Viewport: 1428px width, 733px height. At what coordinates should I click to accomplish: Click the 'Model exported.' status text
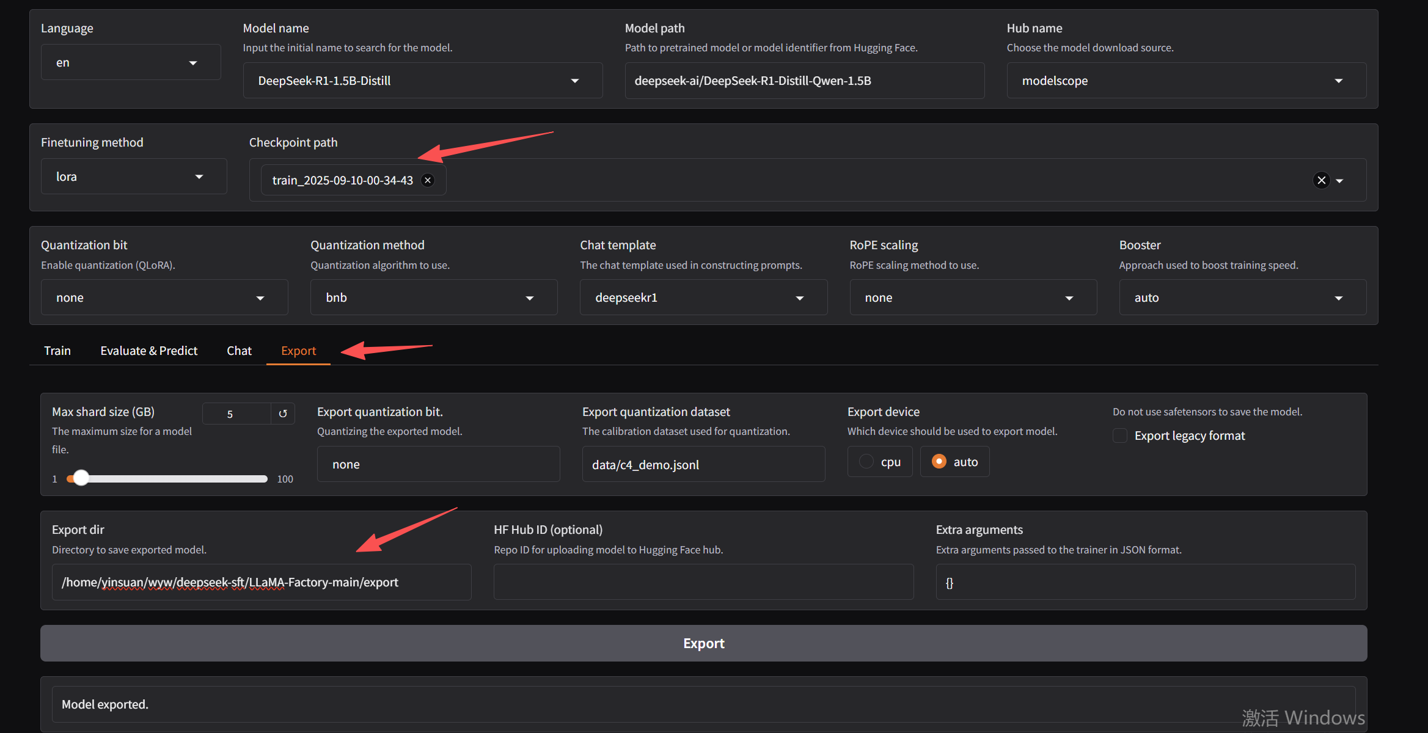pyautogui.click(x=105, y=704)
